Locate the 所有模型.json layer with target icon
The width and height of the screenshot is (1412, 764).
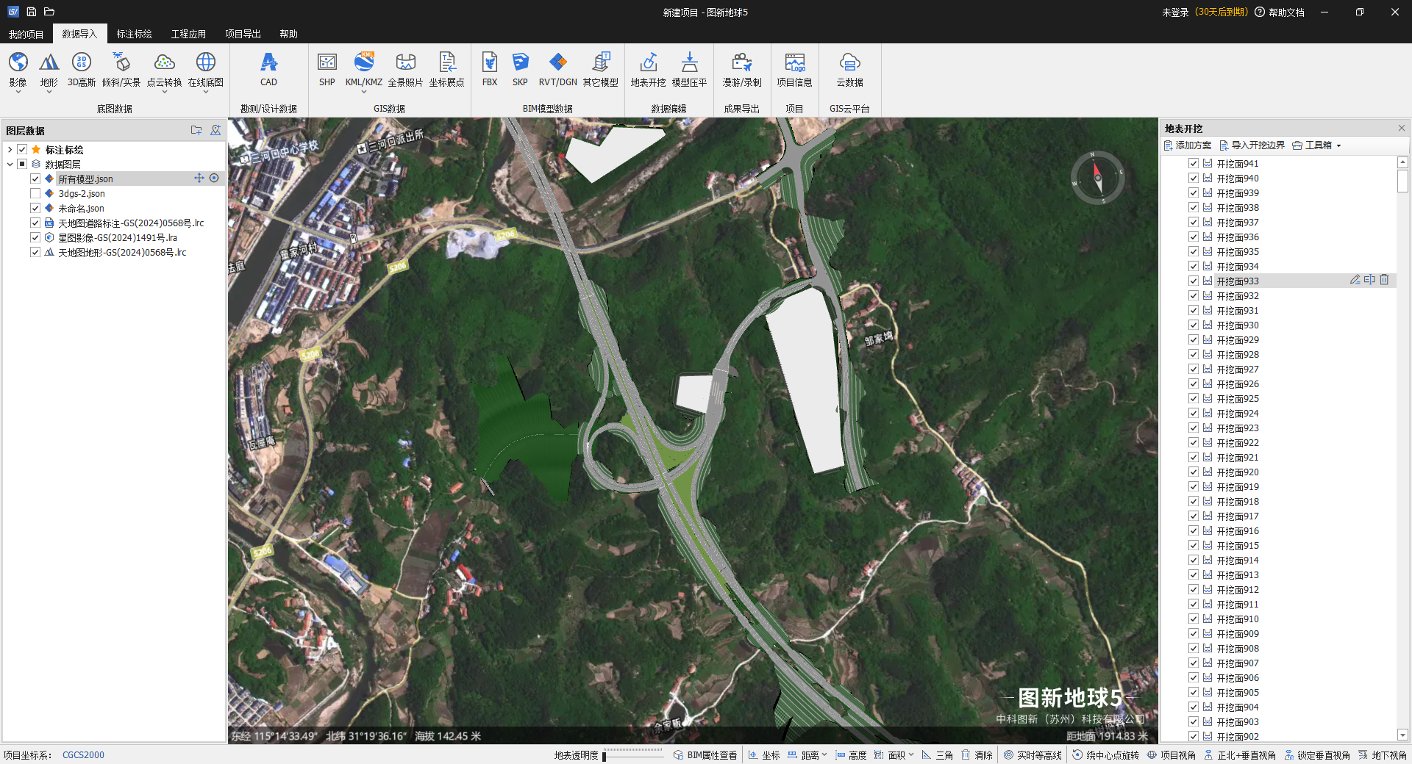[214, 179]
